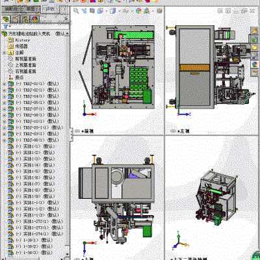Select part 1-38<1> in the tree
260x260 pixels.
coord(31,240)
